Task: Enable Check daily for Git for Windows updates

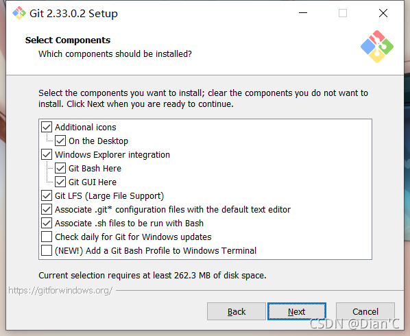Action: click(47, 237)
